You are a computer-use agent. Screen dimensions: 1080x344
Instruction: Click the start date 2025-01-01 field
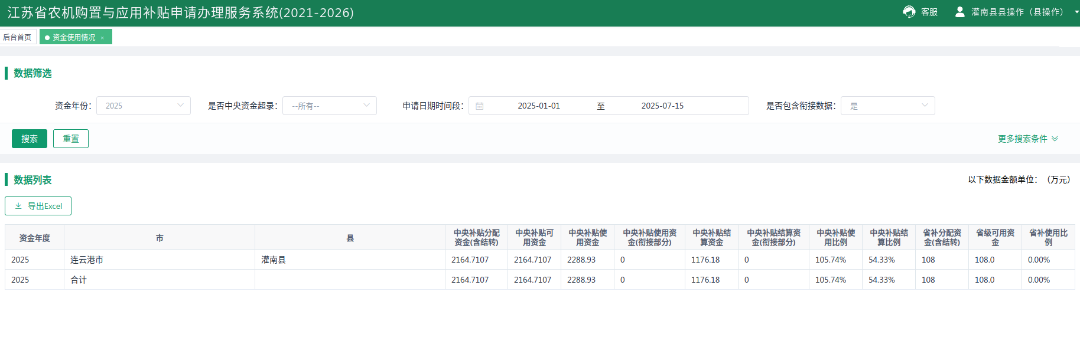point(538,106)
